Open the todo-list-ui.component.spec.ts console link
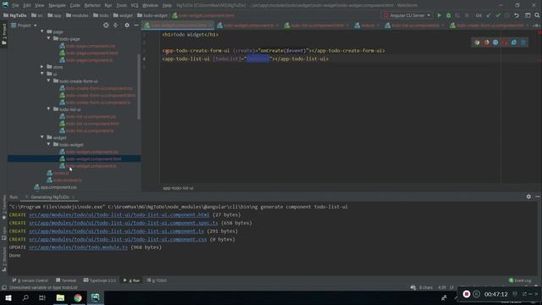The width and height of the screenshot is (542, 305). (x=124, y=223)
